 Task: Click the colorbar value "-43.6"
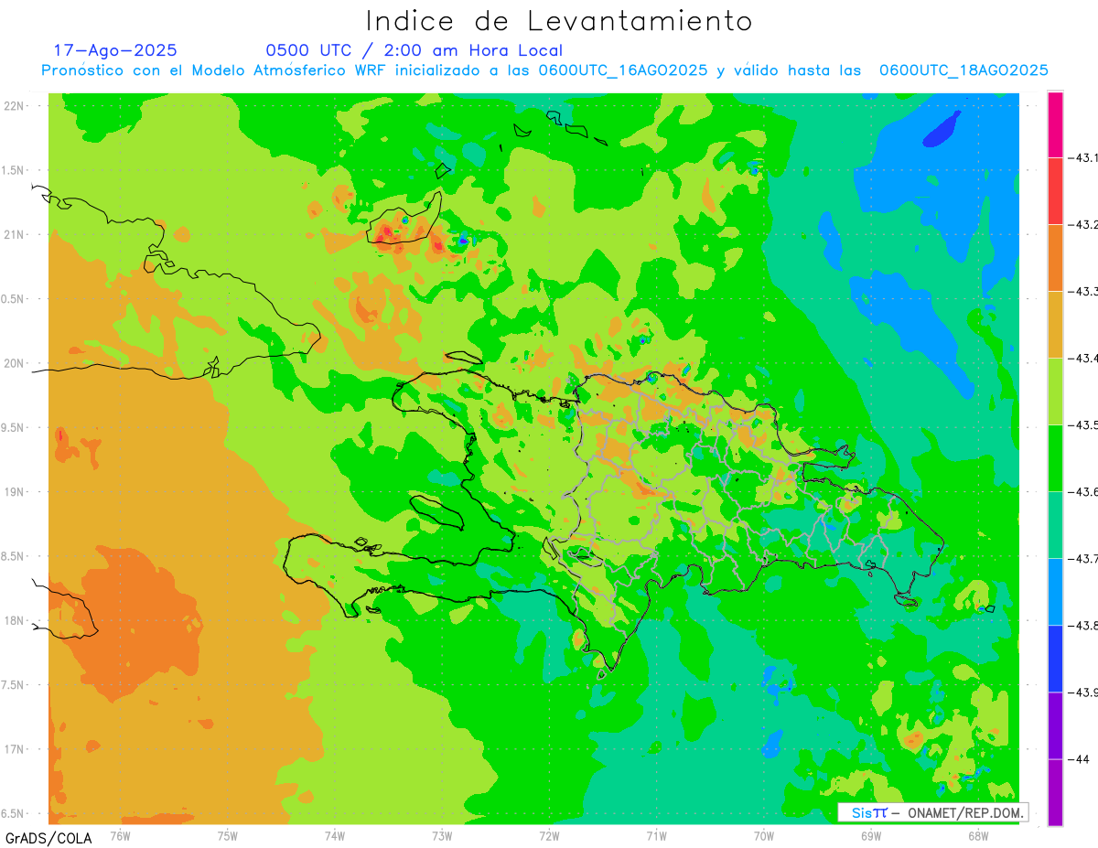pyautogui.click(x=1083, y=492)
